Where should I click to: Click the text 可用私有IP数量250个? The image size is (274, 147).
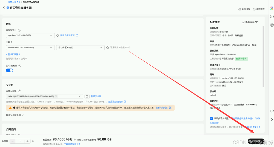click(x=120, y=47)
